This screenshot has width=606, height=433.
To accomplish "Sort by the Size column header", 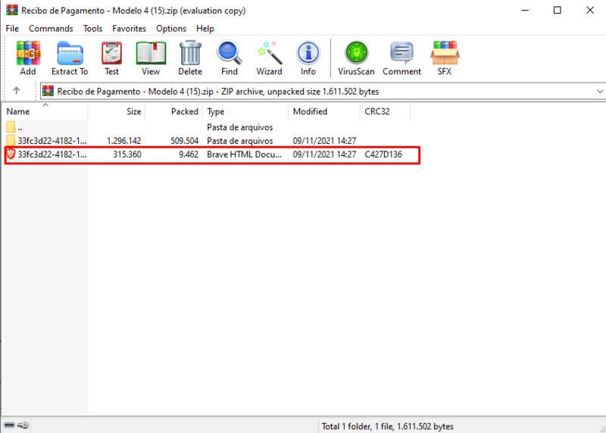I will click(117, 111).
